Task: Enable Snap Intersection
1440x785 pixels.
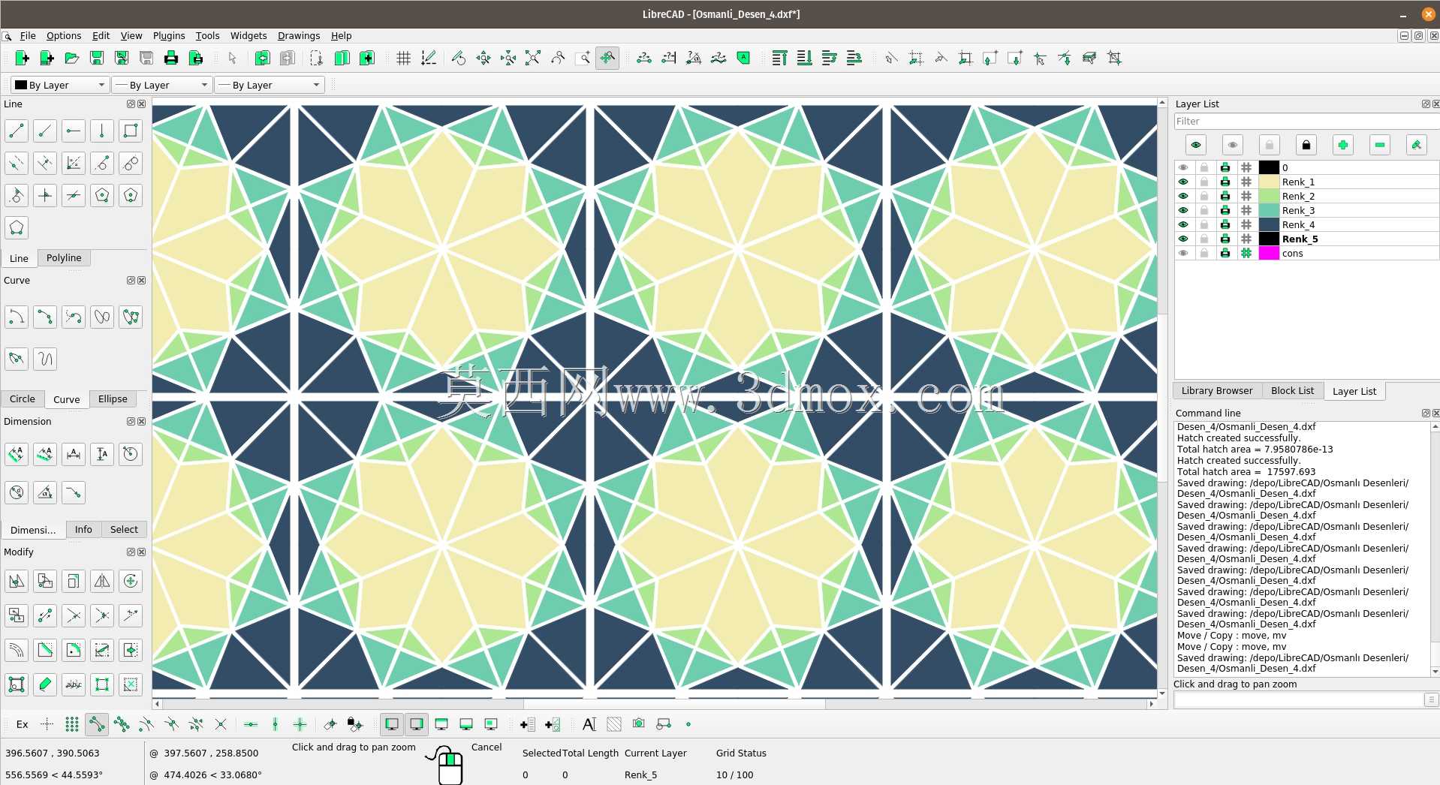Action: pyautogui.click(x=221, y=724)
